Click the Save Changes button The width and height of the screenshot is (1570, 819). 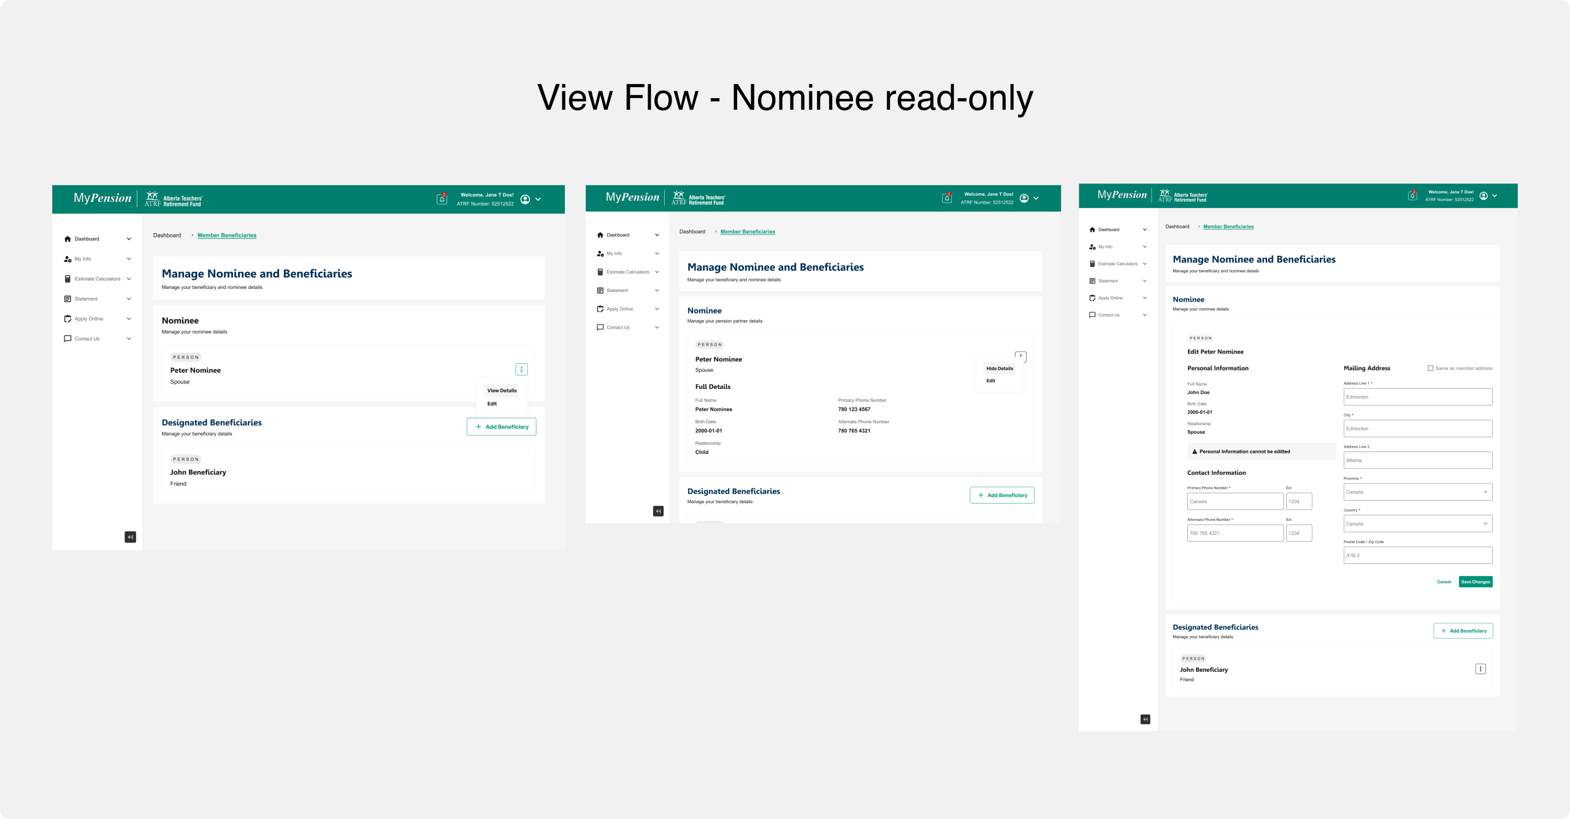coord(1475,582)
